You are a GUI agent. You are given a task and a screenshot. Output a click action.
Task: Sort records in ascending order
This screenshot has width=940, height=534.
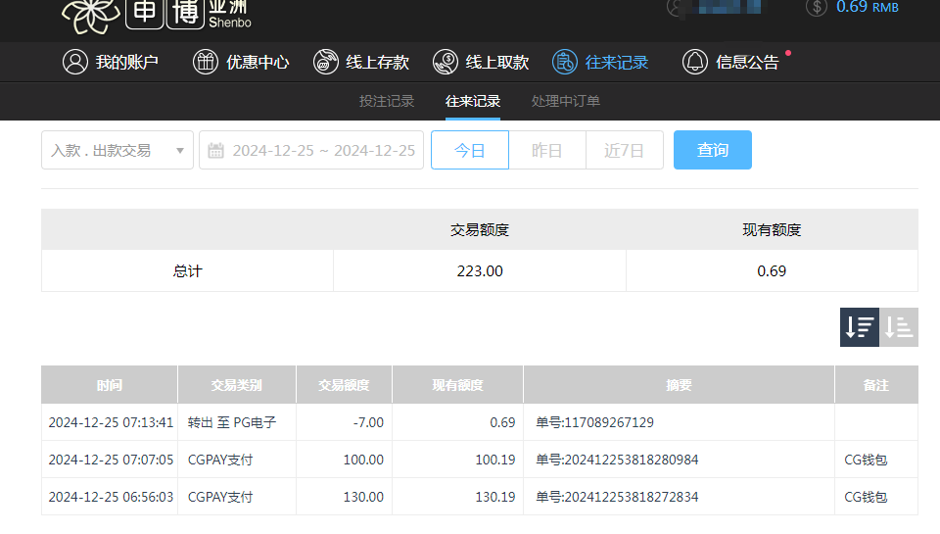click(x=899, y=327)
